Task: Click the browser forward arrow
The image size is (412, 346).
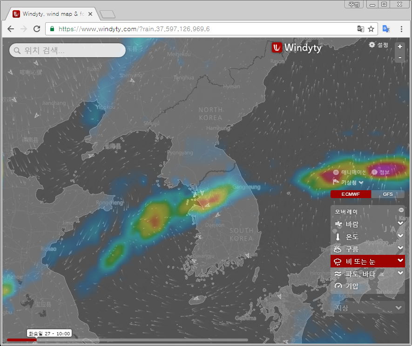Action: pos(24,29)
